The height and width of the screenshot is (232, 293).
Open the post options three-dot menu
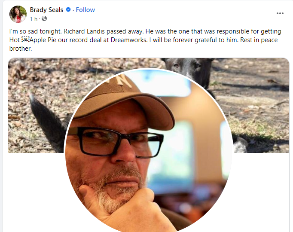tap(280, 13)
